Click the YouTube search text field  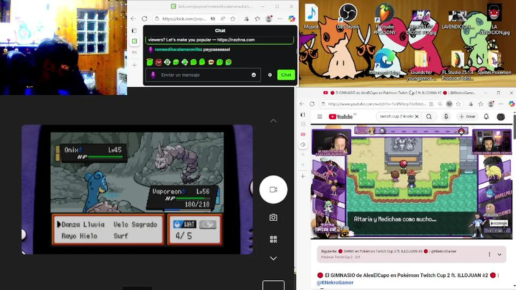coord(397,116)
